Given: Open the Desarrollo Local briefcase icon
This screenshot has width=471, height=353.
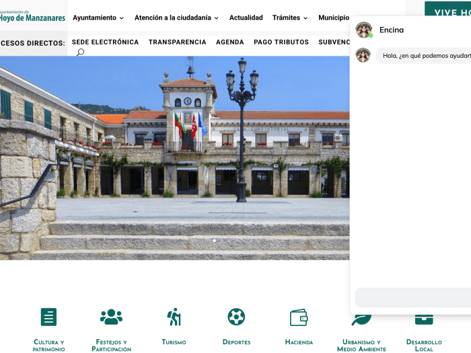Looking at the screenshot, I should click(424, 319).
